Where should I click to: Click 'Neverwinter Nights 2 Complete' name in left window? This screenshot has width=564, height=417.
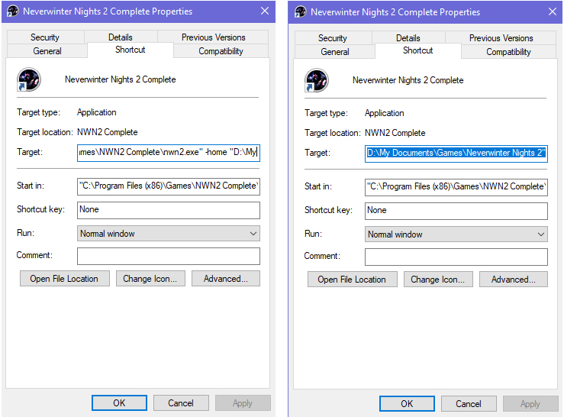point(120,79)
